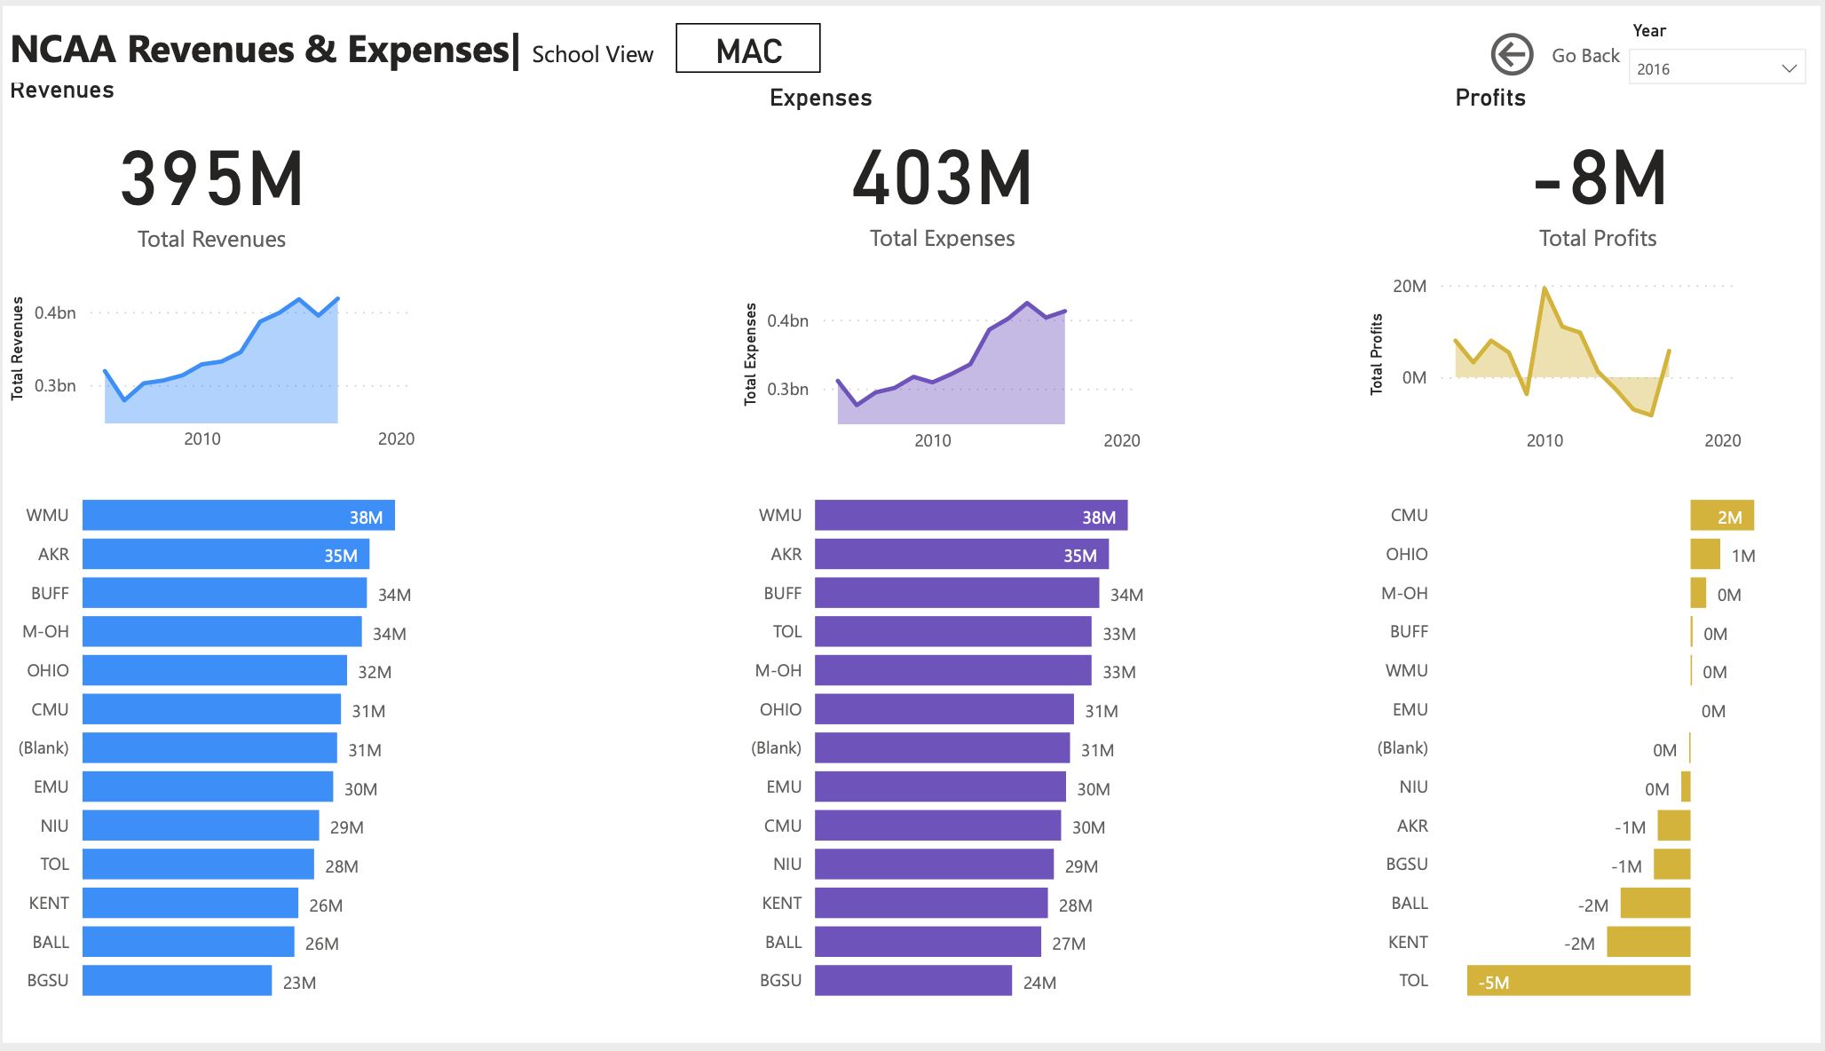1825x1051 pixels.
Task: Click the School View label
Action: (592, 54)
